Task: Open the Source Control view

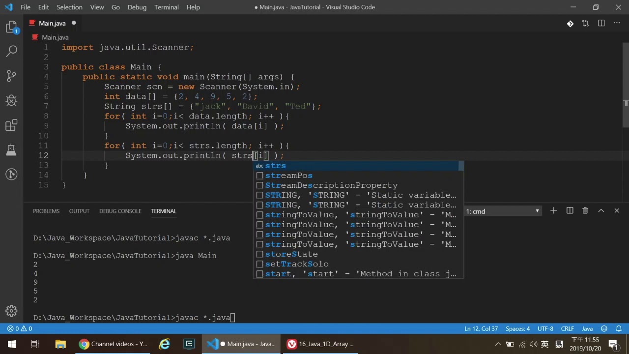Action: click(11, 76)
